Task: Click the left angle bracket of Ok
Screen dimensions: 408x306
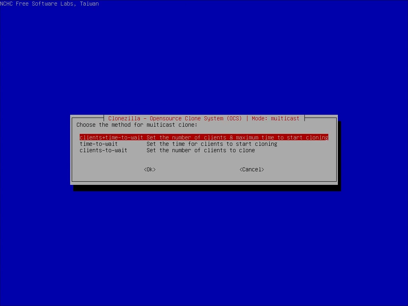Action: pyautogui.click(x=145, y=169)
